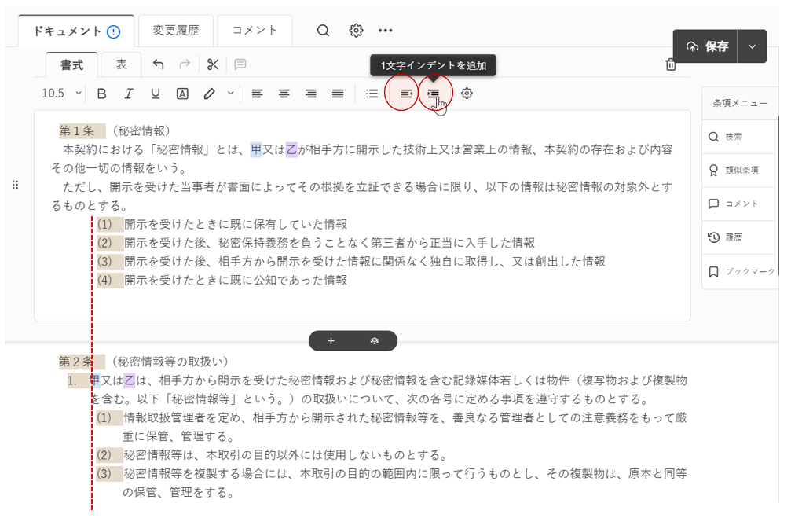The height and width of the screenshot is (518, 791).
Task: Toggle italic formatting
Action: pyautogui.click(x=129, y=94)
